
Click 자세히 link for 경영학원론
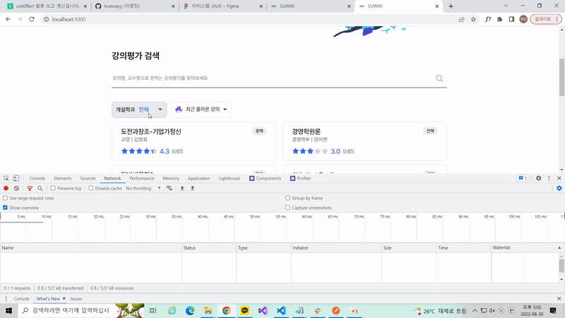348,151
